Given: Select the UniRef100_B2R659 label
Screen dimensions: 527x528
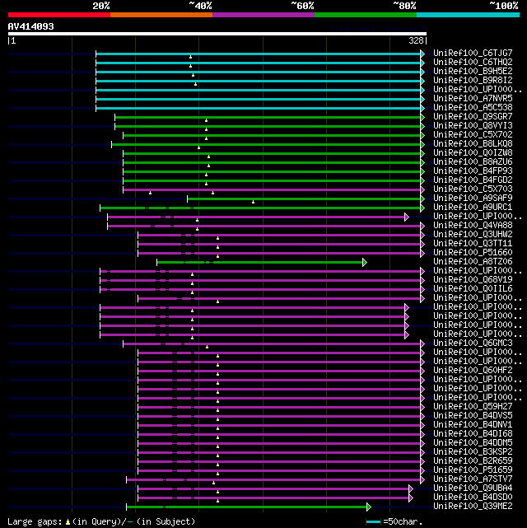Looking at the screenshot, I should click(473, 461).
